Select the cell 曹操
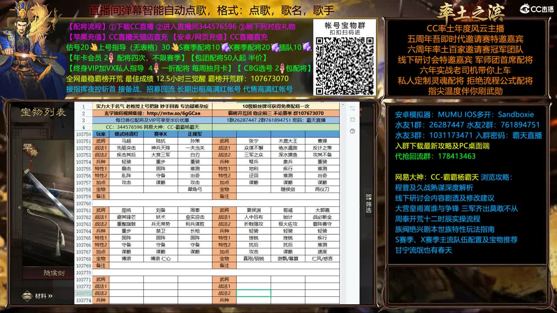The height and width of the screenshot is (313, 557). click(322, 141)
